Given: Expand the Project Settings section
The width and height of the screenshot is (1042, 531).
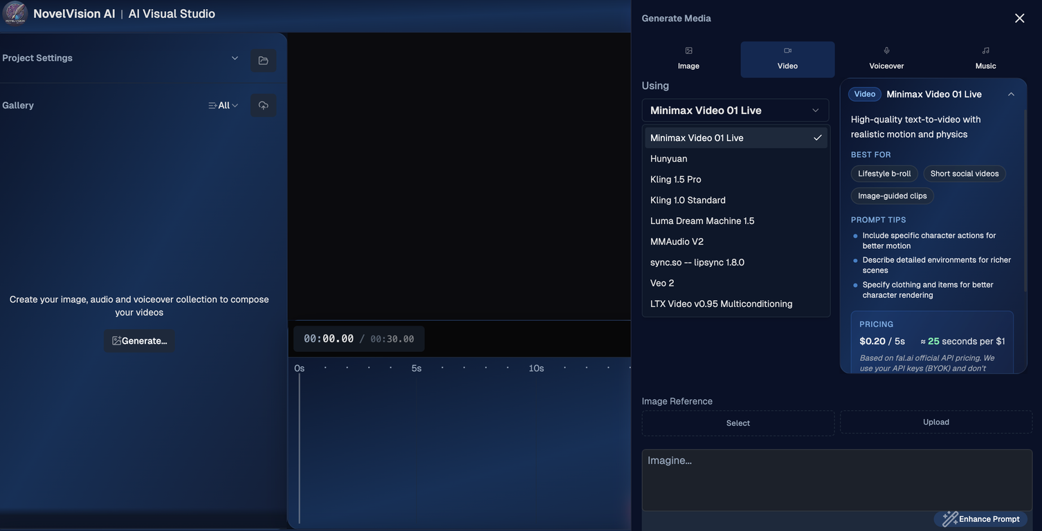Looking at the screenshot, I should [235, 58].
